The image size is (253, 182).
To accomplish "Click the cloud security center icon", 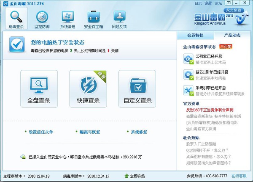I will click(x=23, y=157).
